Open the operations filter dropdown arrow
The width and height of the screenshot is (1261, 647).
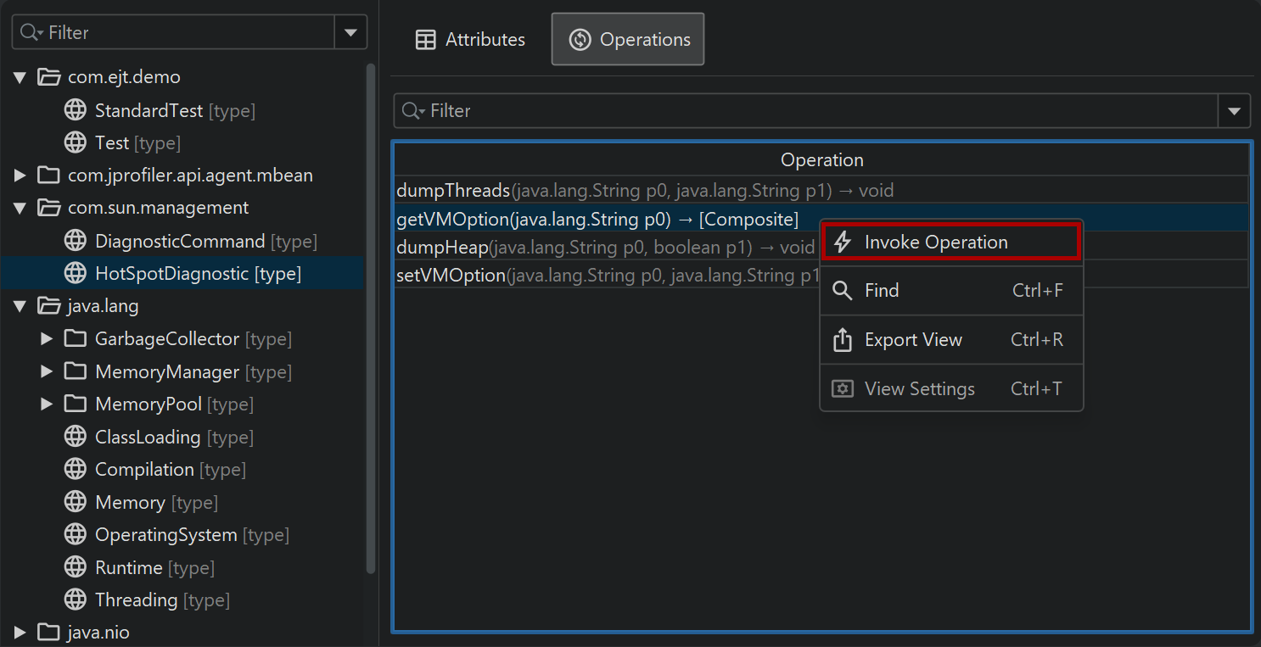coord(1234,111)
